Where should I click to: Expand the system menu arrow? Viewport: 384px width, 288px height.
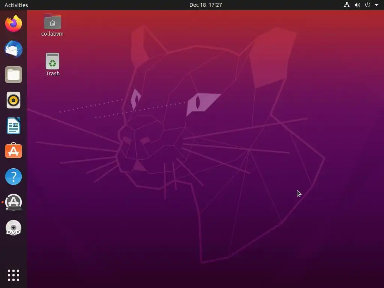376,5
